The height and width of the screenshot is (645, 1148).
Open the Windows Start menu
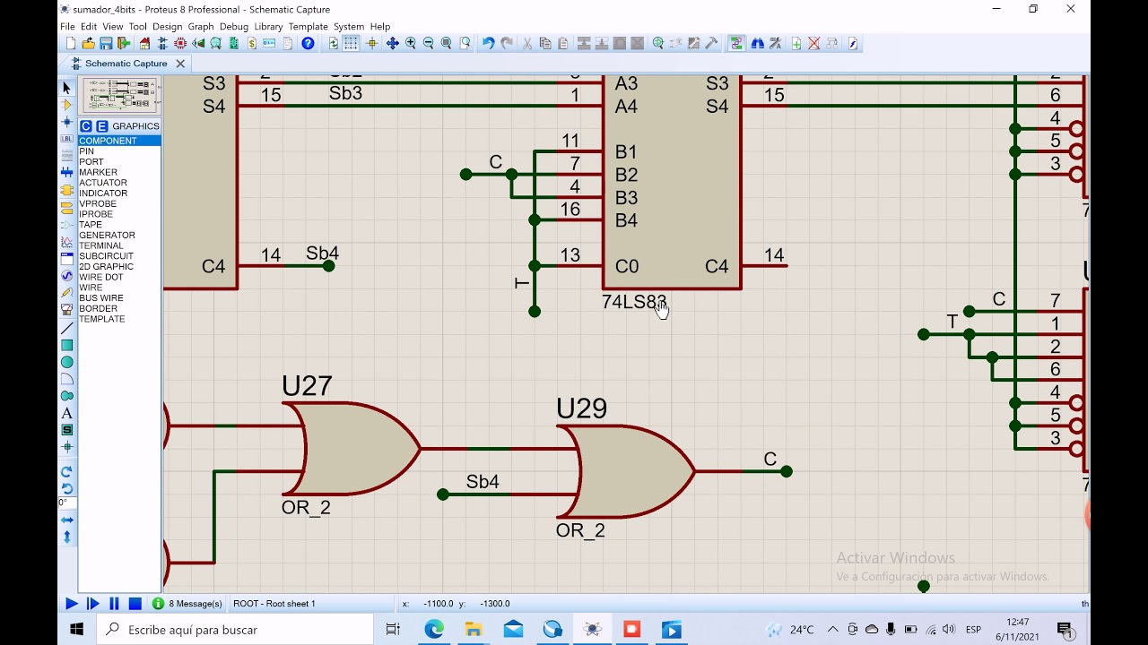[x=76, y=630]
